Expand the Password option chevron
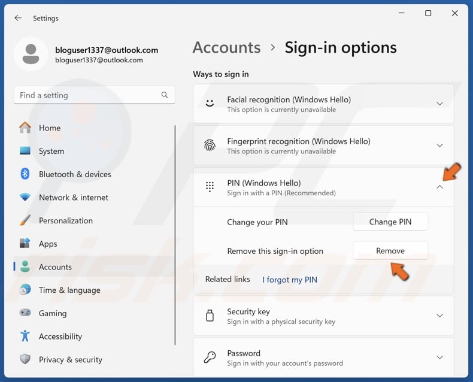The image size is (473, 382). pyautogui.click(x=440, y=357)
